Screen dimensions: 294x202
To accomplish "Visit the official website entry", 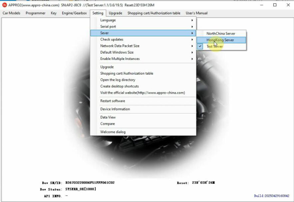I will pos(143,93).
